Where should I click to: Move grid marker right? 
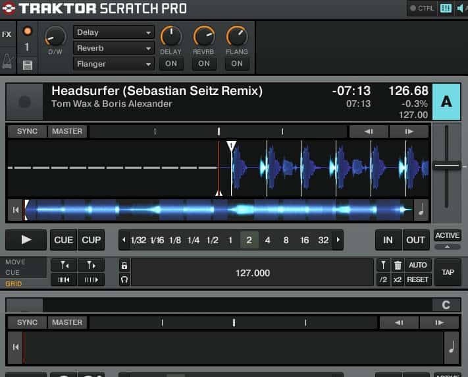click(91, 265)
